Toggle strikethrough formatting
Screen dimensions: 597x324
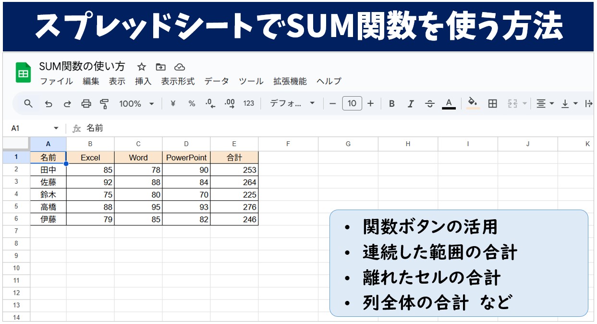click(430, 103)
